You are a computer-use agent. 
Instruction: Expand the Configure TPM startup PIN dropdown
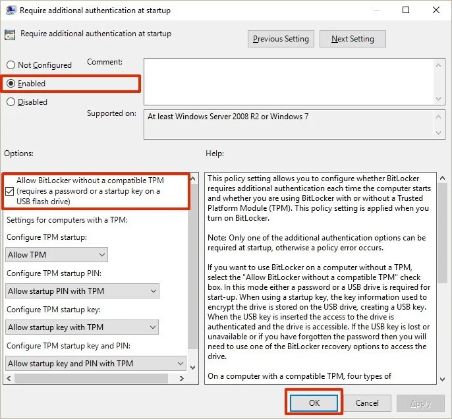[x=82, y=291]
